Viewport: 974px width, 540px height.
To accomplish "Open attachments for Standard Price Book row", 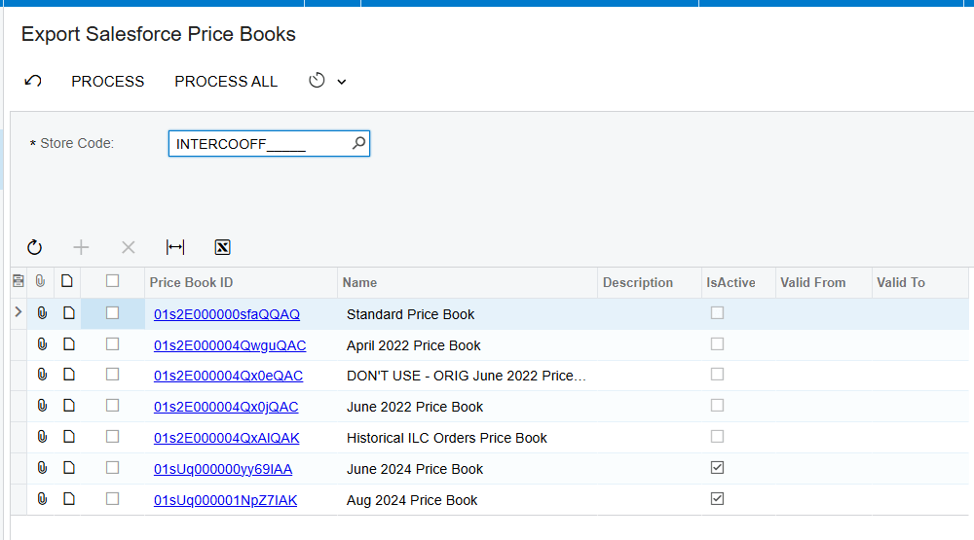I will point(42,313).
